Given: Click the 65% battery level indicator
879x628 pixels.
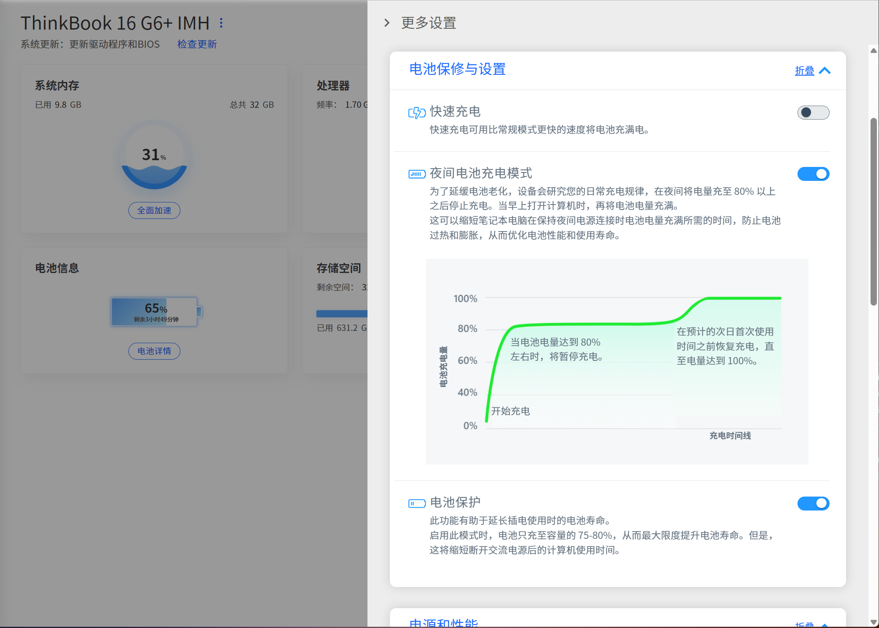Looking at the screenshot, I should click(x=156, y=312).
